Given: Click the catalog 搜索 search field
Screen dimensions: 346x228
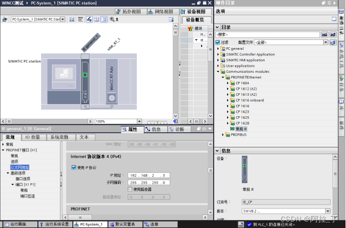Looking at the screenshot, I should click(268, 34).
